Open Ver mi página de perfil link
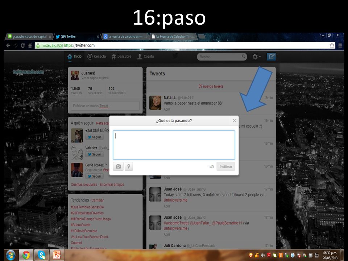348x261 pixels. [x=95, y=78]
